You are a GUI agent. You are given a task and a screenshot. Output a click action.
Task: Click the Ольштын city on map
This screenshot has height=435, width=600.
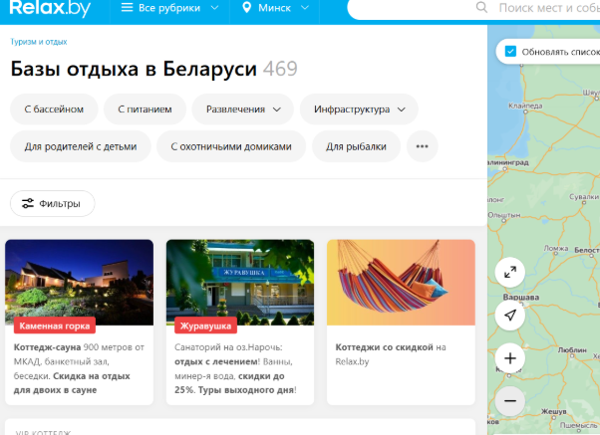[504, 215]
